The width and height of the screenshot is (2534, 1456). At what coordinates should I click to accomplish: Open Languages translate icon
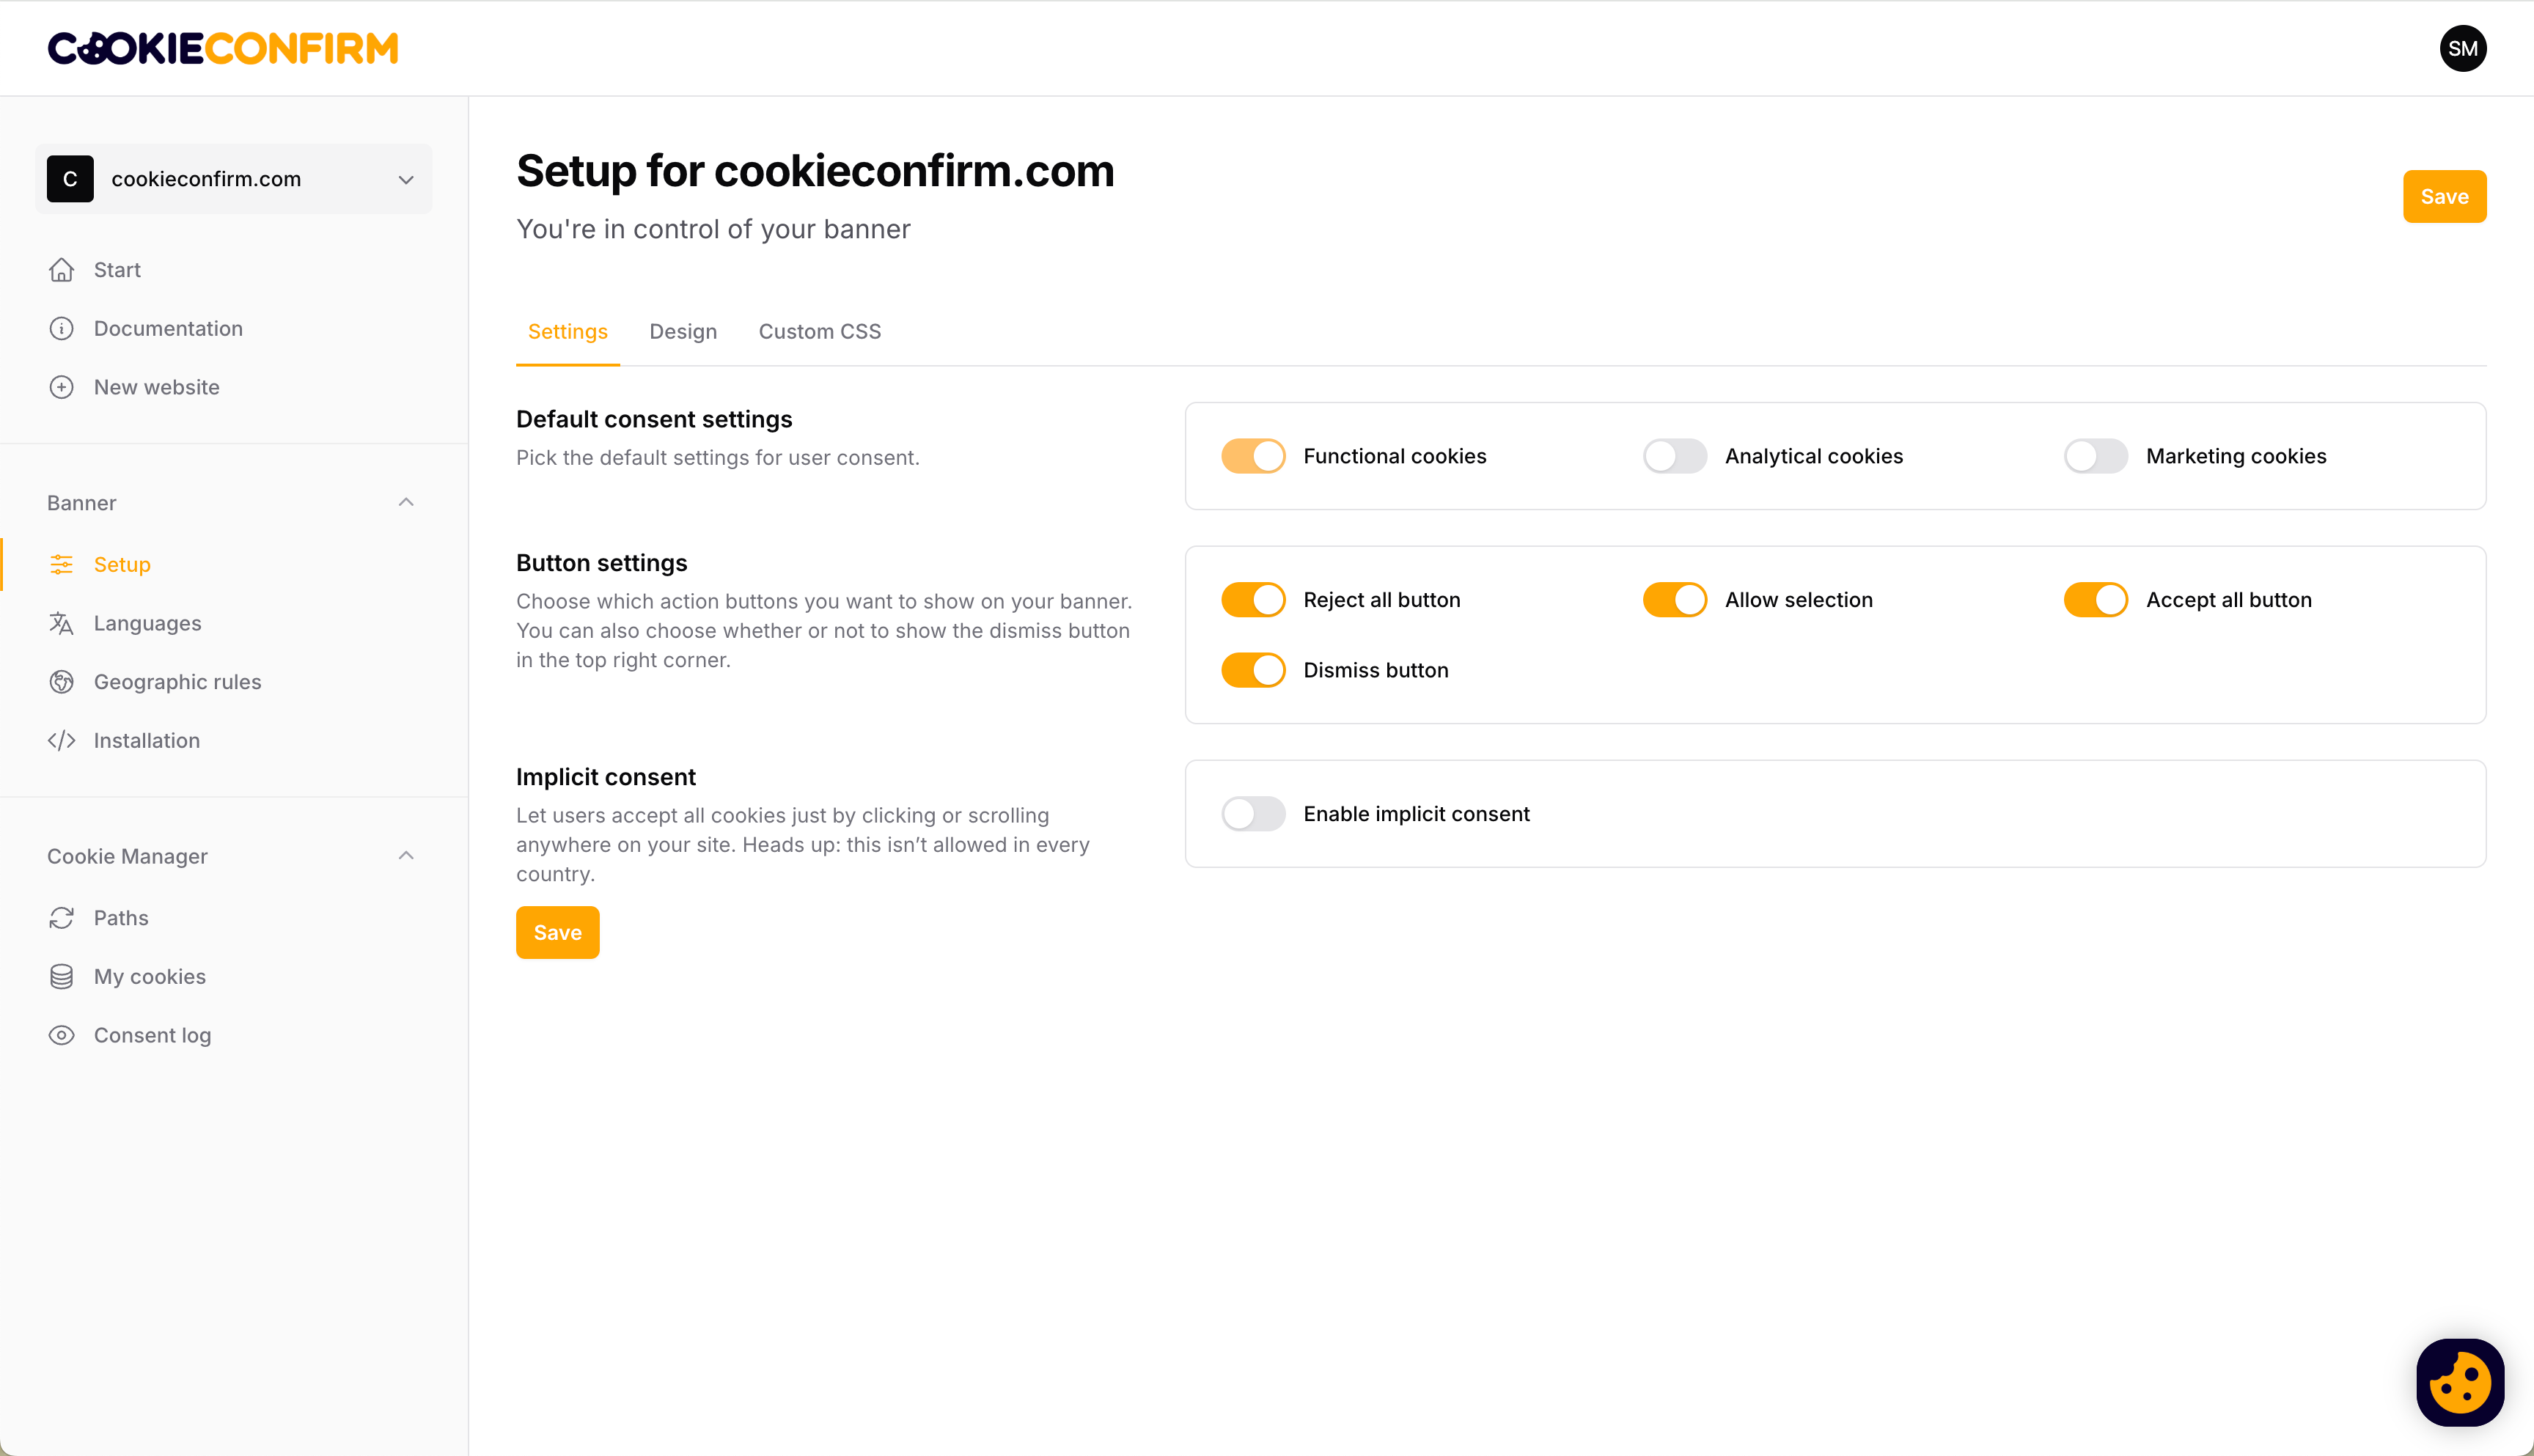pyautogui.click(x=61, y=623)
